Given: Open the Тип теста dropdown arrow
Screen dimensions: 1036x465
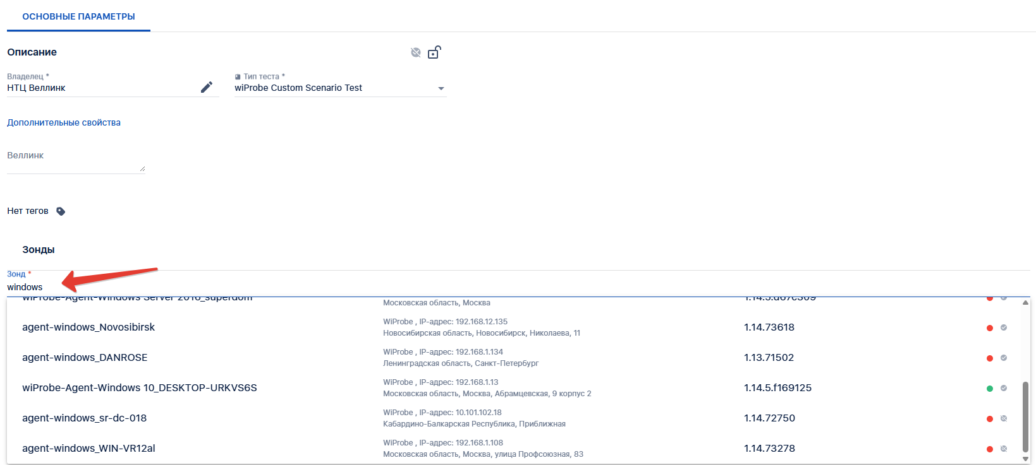Looking at the screenshot, I should pos(441,88).
